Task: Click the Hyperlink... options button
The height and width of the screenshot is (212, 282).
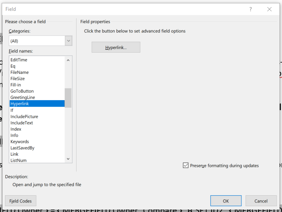Action: tap(116, 48)
